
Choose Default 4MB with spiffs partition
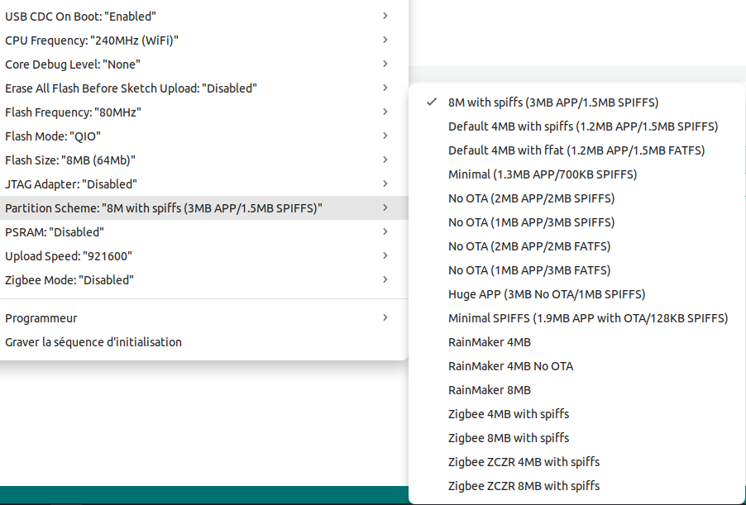point(582,126)
